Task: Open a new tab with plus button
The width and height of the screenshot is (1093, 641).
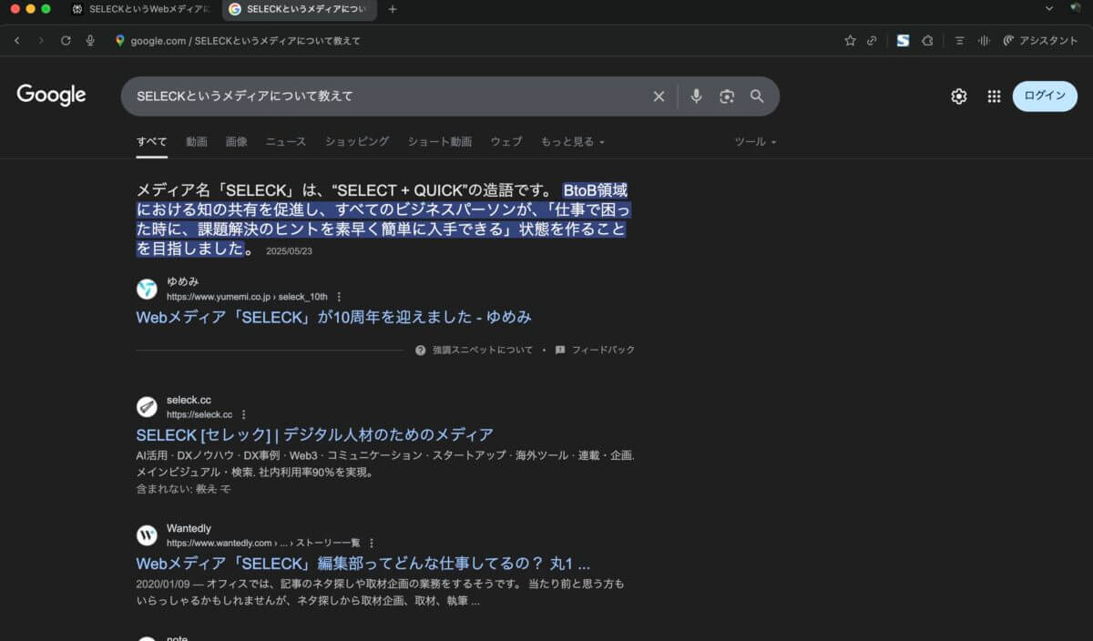Action: (x=393, y=9)
